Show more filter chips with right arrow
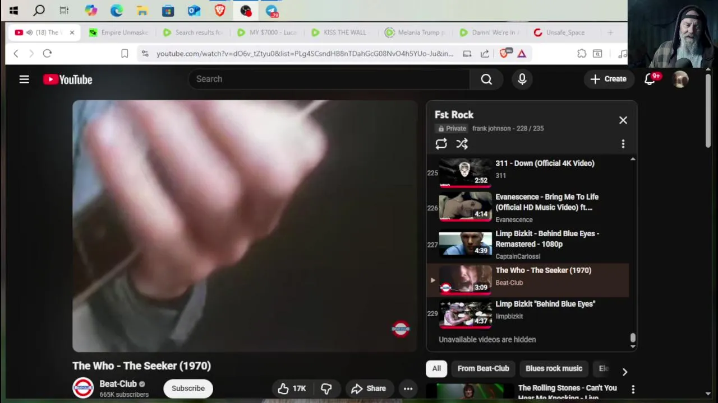 624,372
